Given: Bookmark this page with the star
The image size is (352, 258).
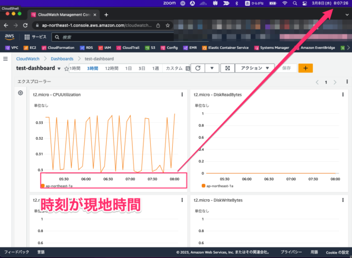Looking at the screenshot, I should coord(167,25).
